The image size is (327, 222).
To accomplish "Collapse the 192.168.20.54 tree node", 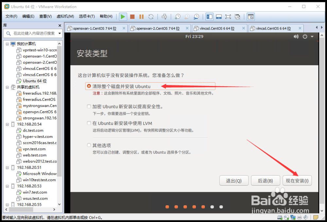I will tap(7, 124).
